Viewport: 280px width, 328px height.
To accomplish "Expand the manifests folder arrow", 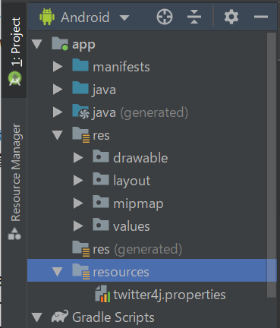I will pos(58,67).
